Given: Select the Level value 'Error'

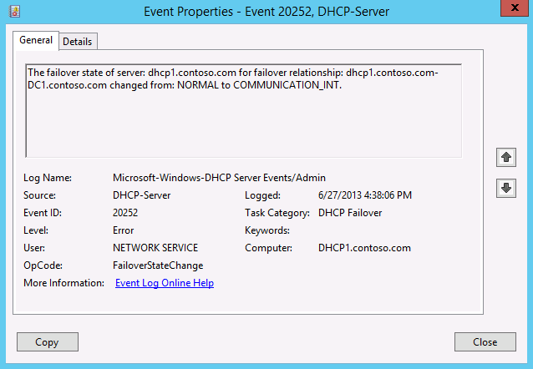Looking at the screenshot, I should point(124,230).
